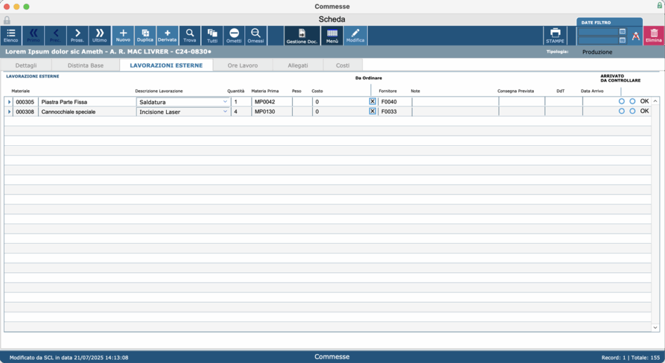Duplicate the record with Duplica
This screenshot has height=363, width=665.
[145, 36]
